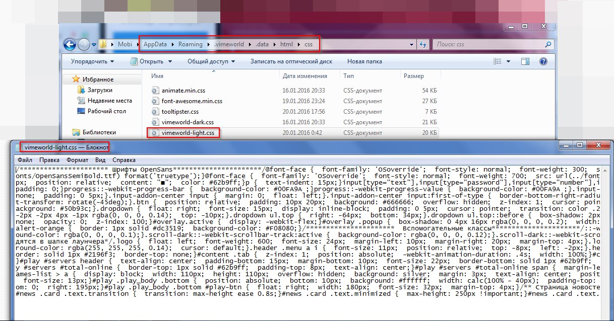Screen dimensions: 614x321
Task: Click Записать на оптический диск
Action: 291,61
